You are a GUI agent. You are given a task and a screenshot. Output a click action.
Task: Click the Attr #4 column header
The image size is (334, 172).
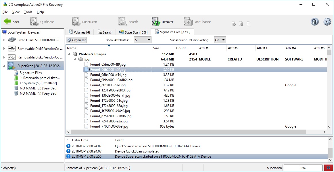point(298,48)
